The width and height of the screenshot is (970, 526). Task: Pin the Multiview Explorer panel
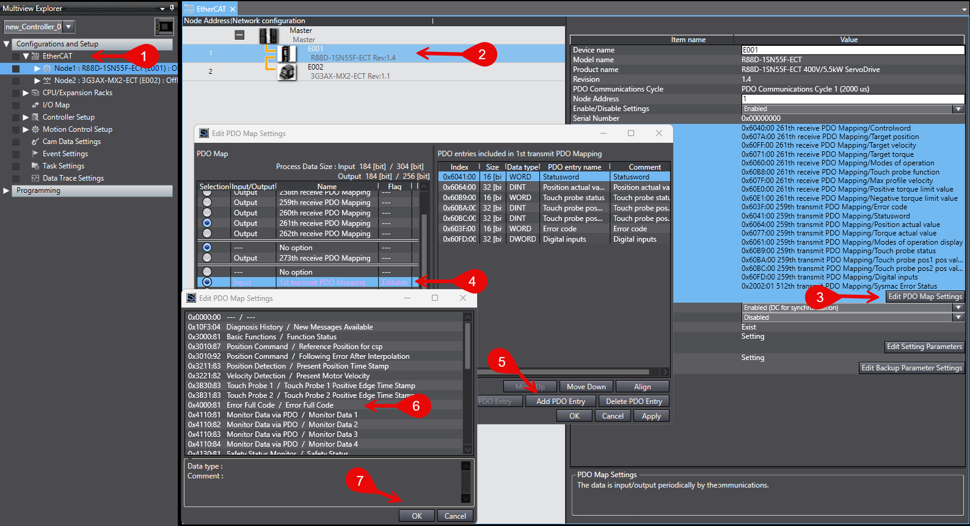pyautogui.click(x=172, y=9)
